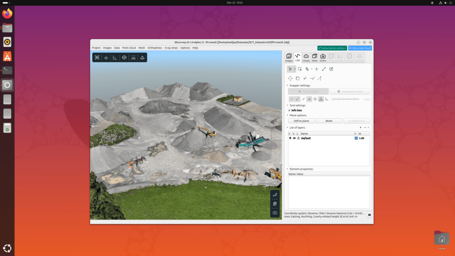This screenshot has width=455, height=256.
Task: Toggle visibility eye of Default layer
Action: point(294,138)
